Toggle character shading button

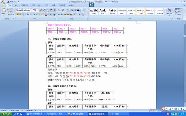tap(51, 15)
